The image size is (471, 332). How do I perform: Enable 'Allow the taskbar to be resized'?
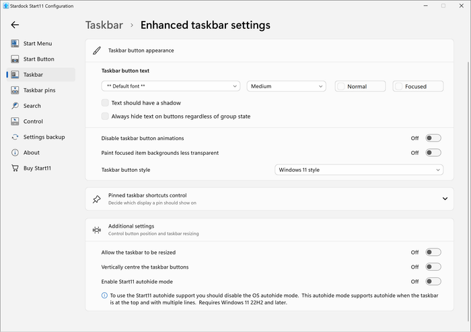433,253
